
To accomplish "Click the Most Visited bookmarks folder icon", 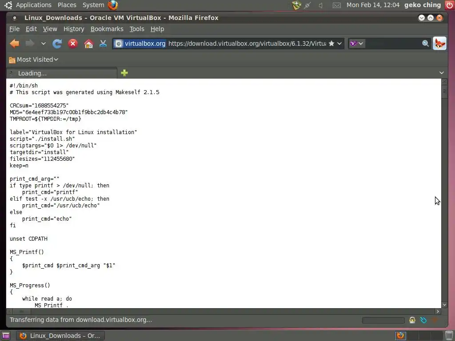I will click(12, 60).
